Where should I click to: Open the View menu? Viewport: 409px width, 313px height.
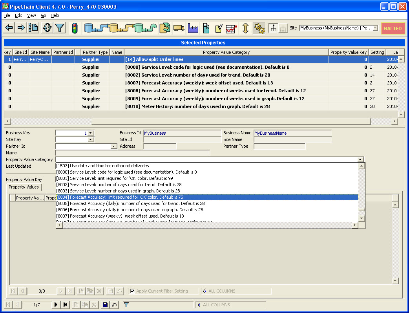(x=31, y=15)
